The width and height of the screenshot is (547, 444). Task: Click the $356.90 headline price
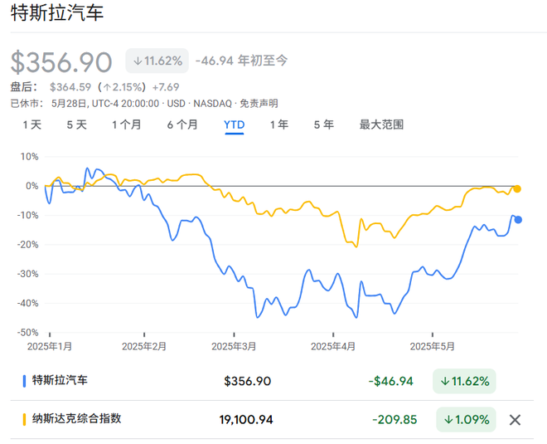tap(61, 62)
